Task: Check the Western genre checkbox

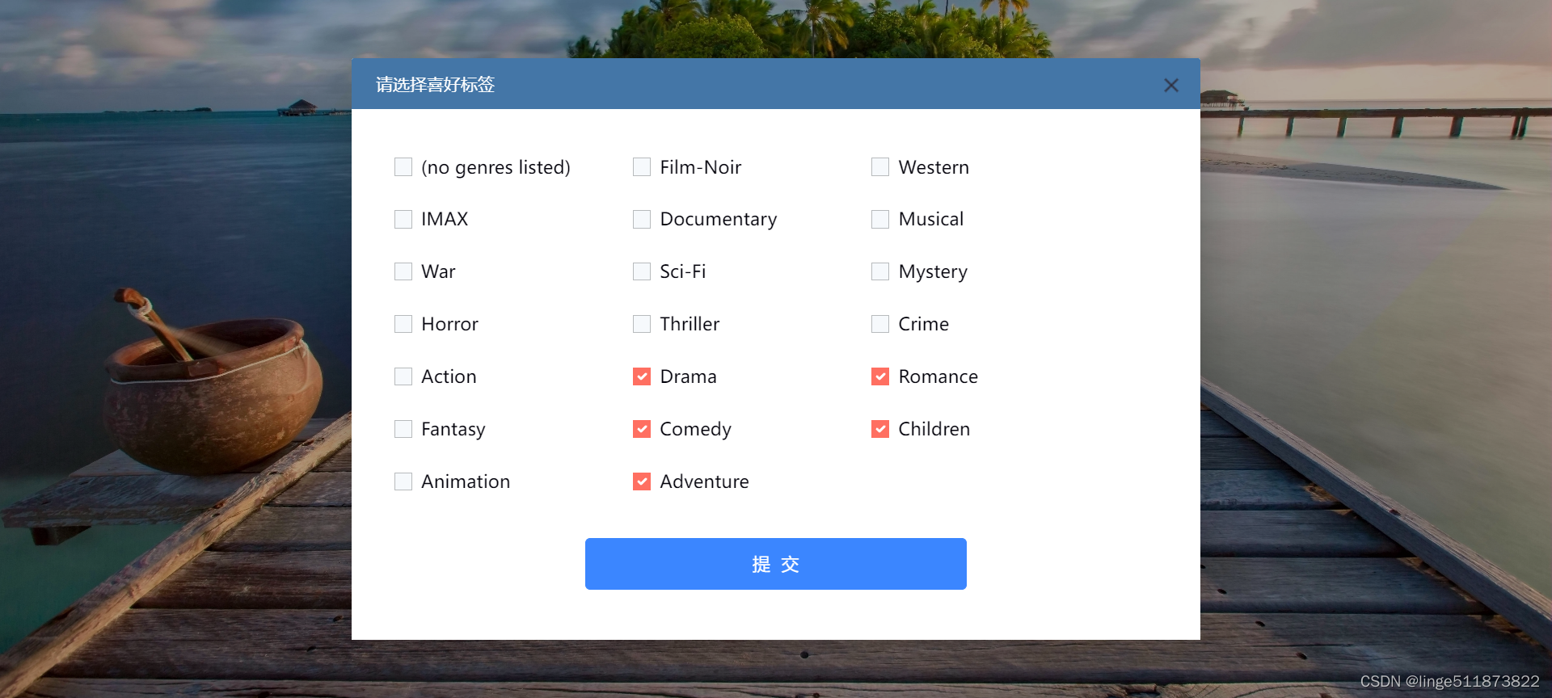Action: 880,167
